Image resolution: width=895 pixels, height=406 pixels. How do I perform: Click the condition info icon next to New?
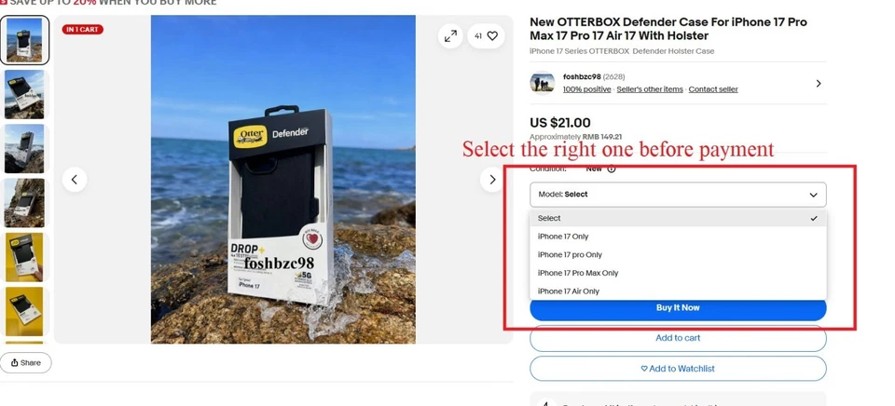point(612,169)
